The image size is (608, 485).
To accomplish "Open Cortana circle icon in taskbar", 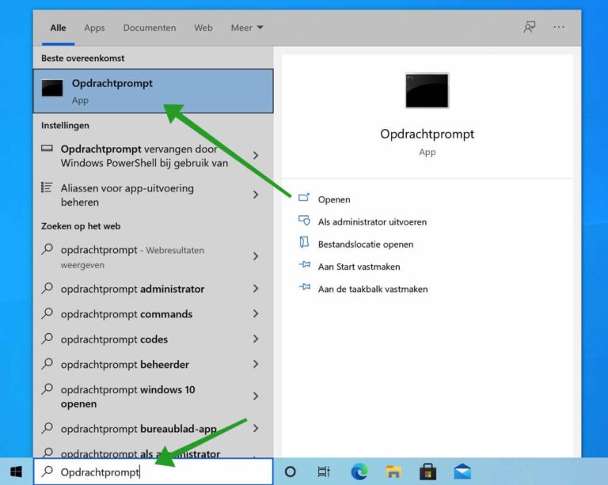I will click(290, 472).
